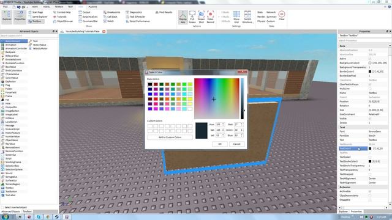Open the Physics stats view
The width and height of the screenshot is (392, 220).
coord(261,21)
